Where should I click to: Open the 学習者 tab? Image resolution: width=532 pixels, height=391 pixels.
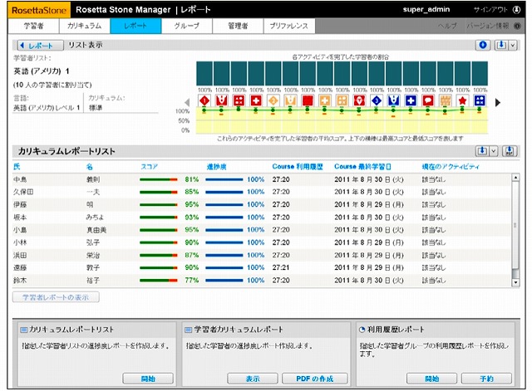33,26
